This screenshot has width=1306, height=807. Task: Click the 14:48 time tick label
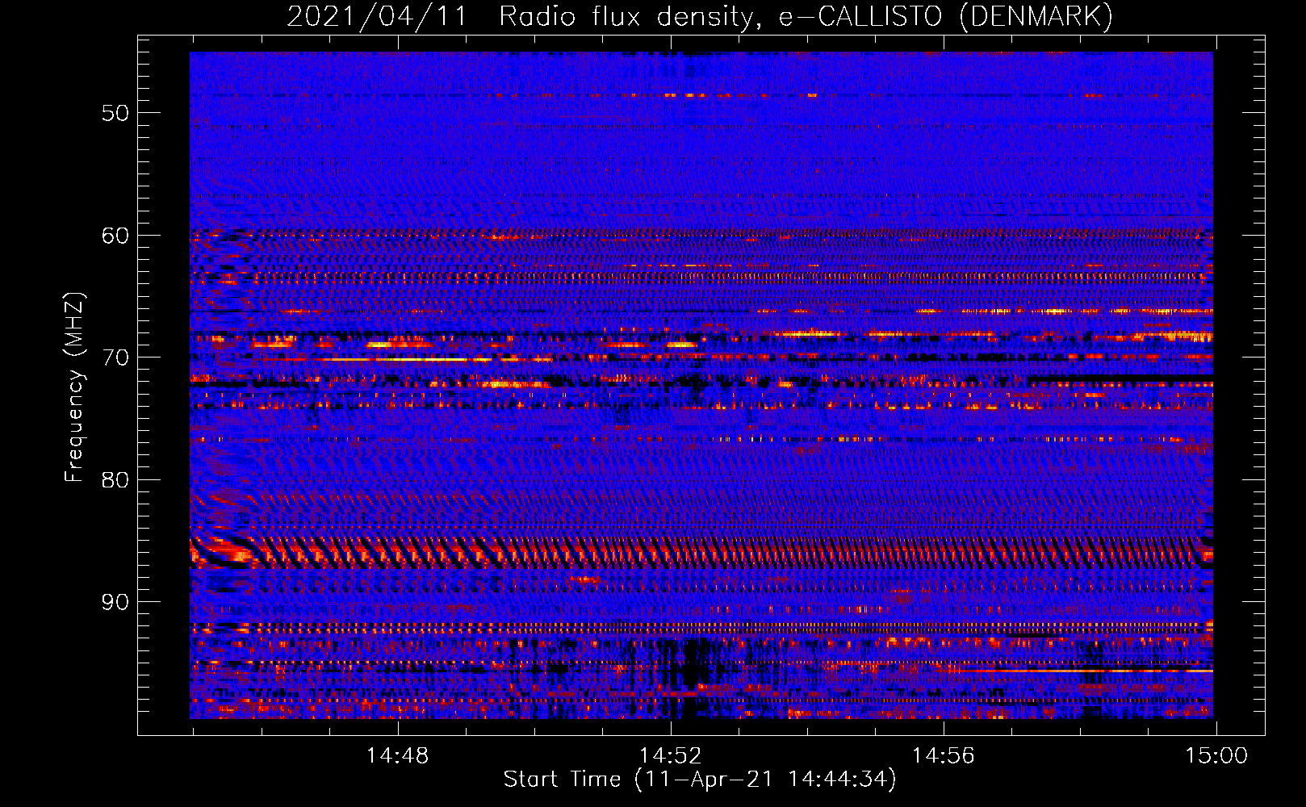click(398, 756)
